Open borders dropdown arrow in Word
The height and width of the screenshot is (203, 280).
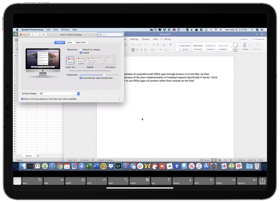pyautogui.click(x=169, y=50)
